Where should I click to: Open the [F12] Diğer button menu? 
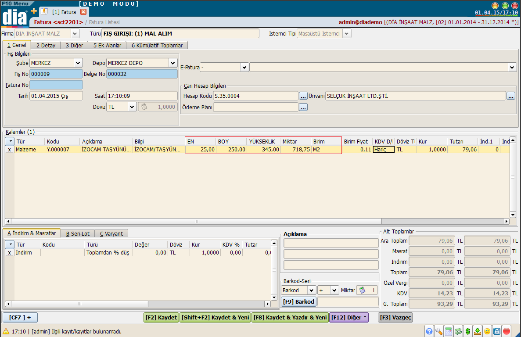(x=349, y=317)
